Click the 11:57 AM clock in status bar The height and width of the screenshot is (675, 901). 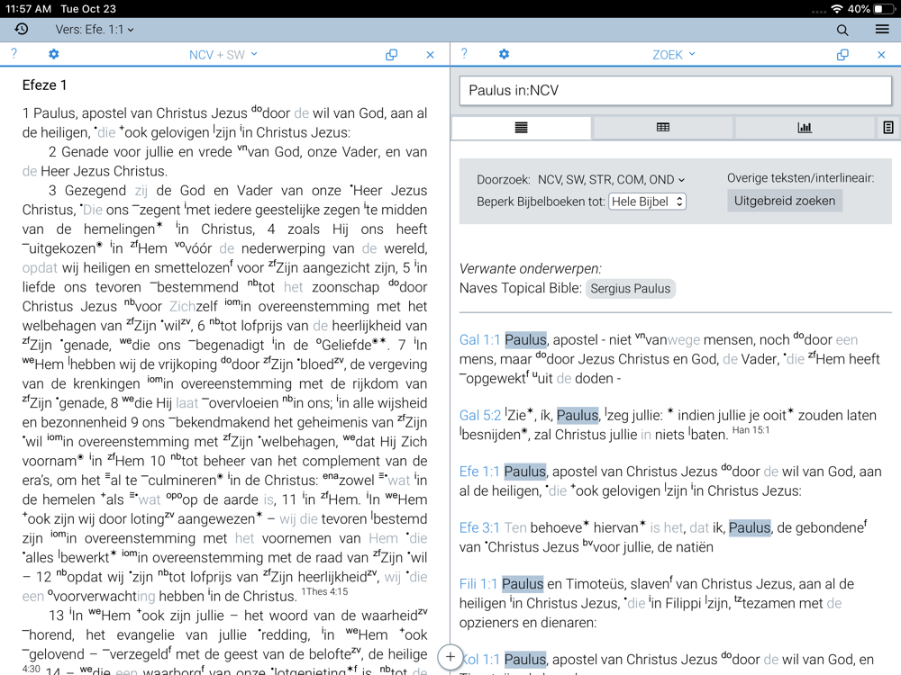coord(28,9)
